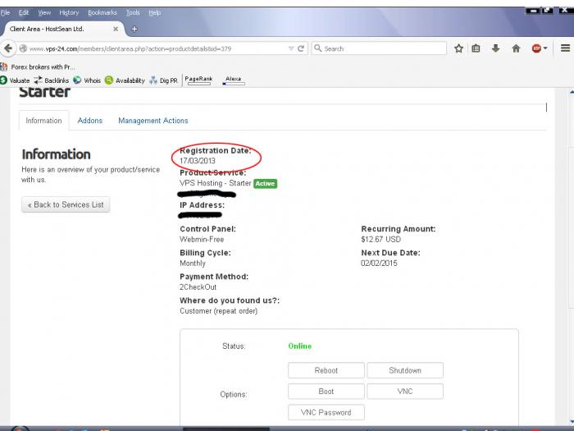The height and width of the screenshot is (431, 574).
Task: Click the $12.67 USD recurring amount
Action: pyautogui.click(x=380, y=240)
